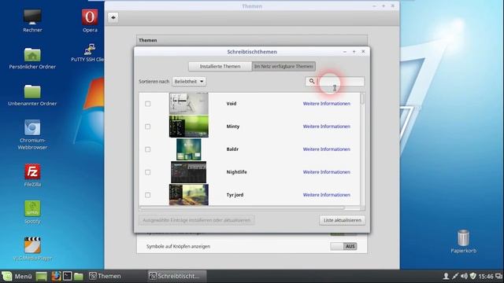Click the user applet in system tray
Screen dimensions: 504x283
446,276
